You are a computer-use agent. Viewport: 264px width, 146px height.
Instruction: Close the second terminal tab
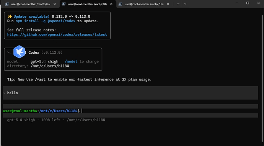[111, 4]
